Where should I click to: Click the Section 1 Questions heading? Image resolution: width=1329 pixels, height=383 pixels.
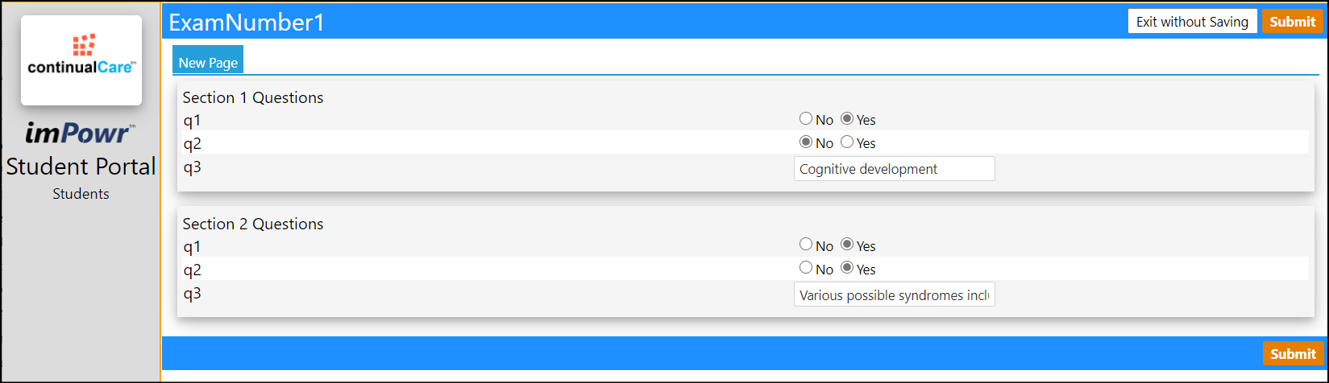pos(253,97)
